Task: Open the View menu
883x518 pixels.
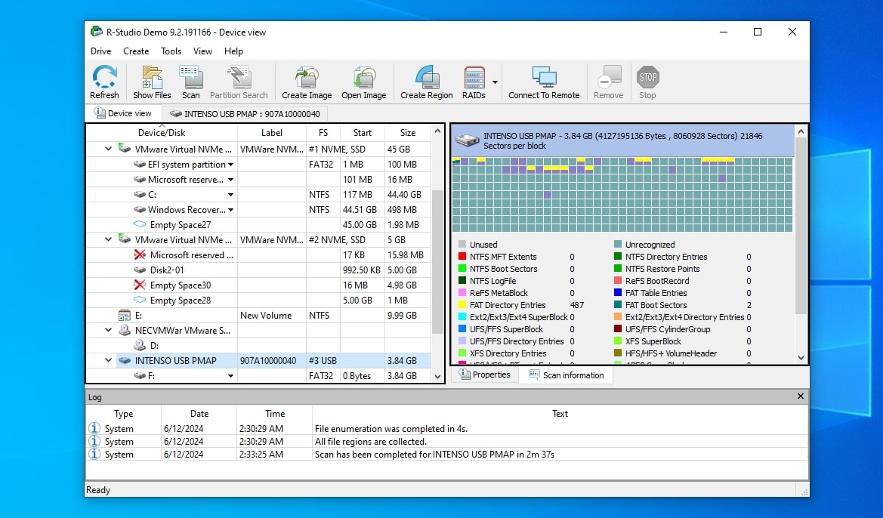Action: (202, 51)
